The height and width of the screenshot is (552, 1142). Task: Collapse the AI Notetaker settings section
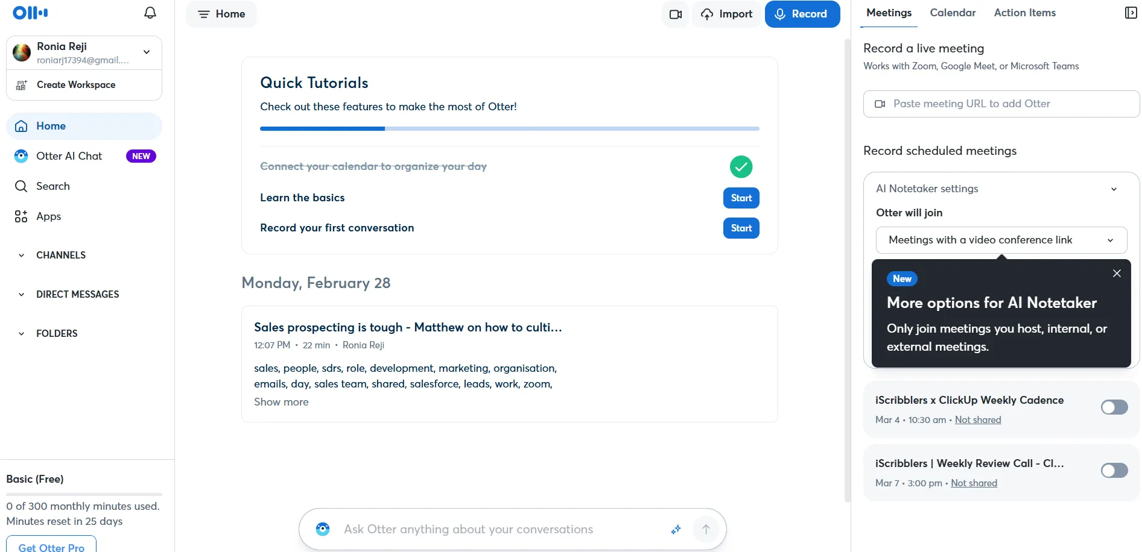[x=1114, y=189]
